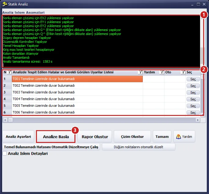Open filter on the N column header
The width and height of the screenshot is (209, 194).
point(9,72)
